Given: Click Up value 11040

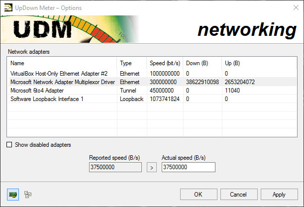Looking at the screenshot, I should point(232,91).
